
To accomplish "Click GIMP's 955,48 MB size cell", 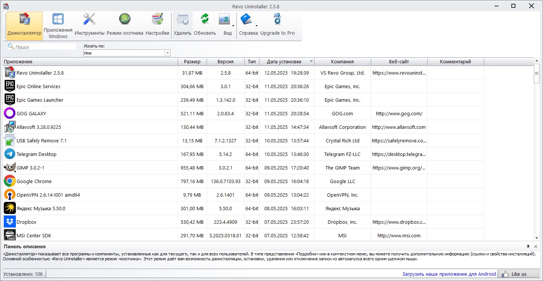I will click(x=192, y=168).
